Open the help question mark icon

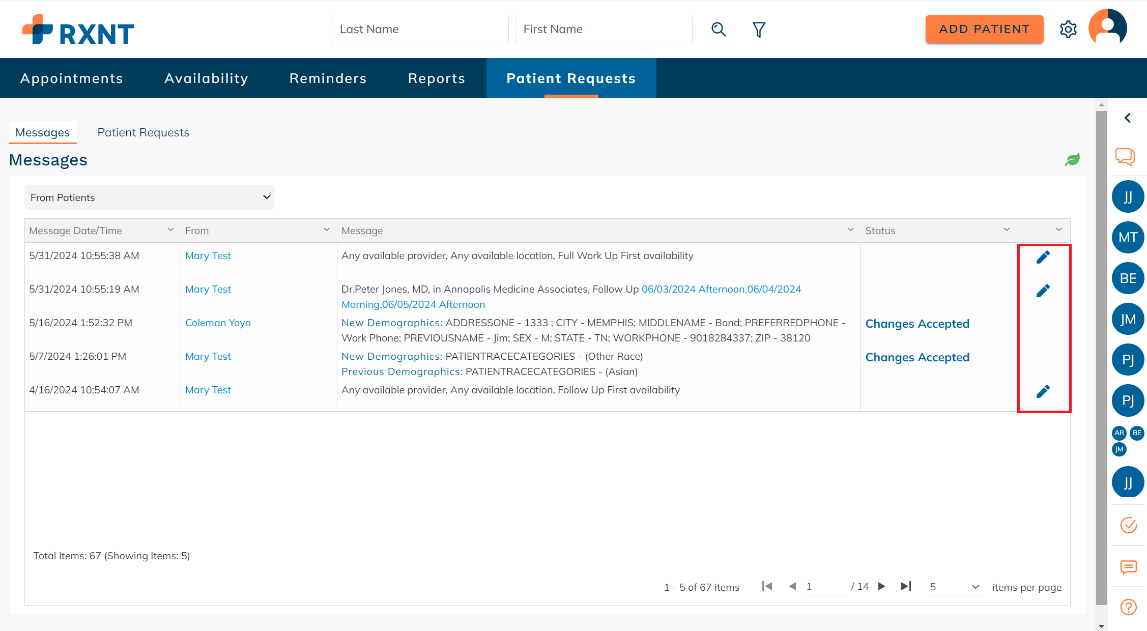point(1128,607)
